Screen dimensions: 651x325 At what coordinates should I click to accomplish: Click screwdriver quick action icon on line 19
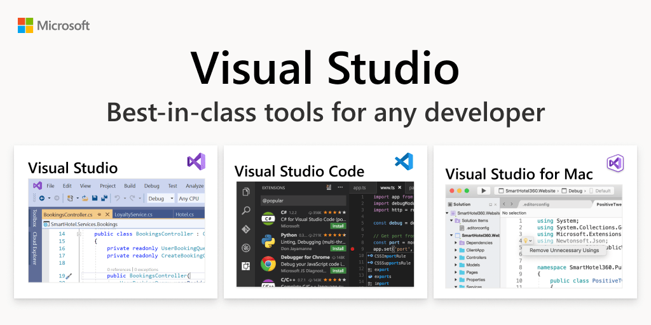pos(69,275)
